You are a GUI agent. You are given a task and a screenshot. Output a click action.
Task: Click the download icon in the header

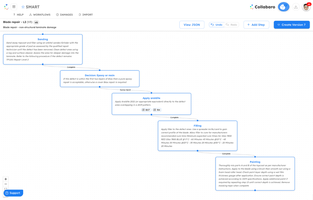click(296, 7)
